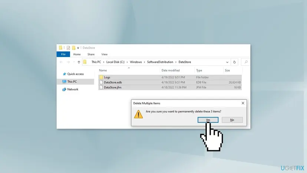Click the JFM File type cell

[201, 88]
